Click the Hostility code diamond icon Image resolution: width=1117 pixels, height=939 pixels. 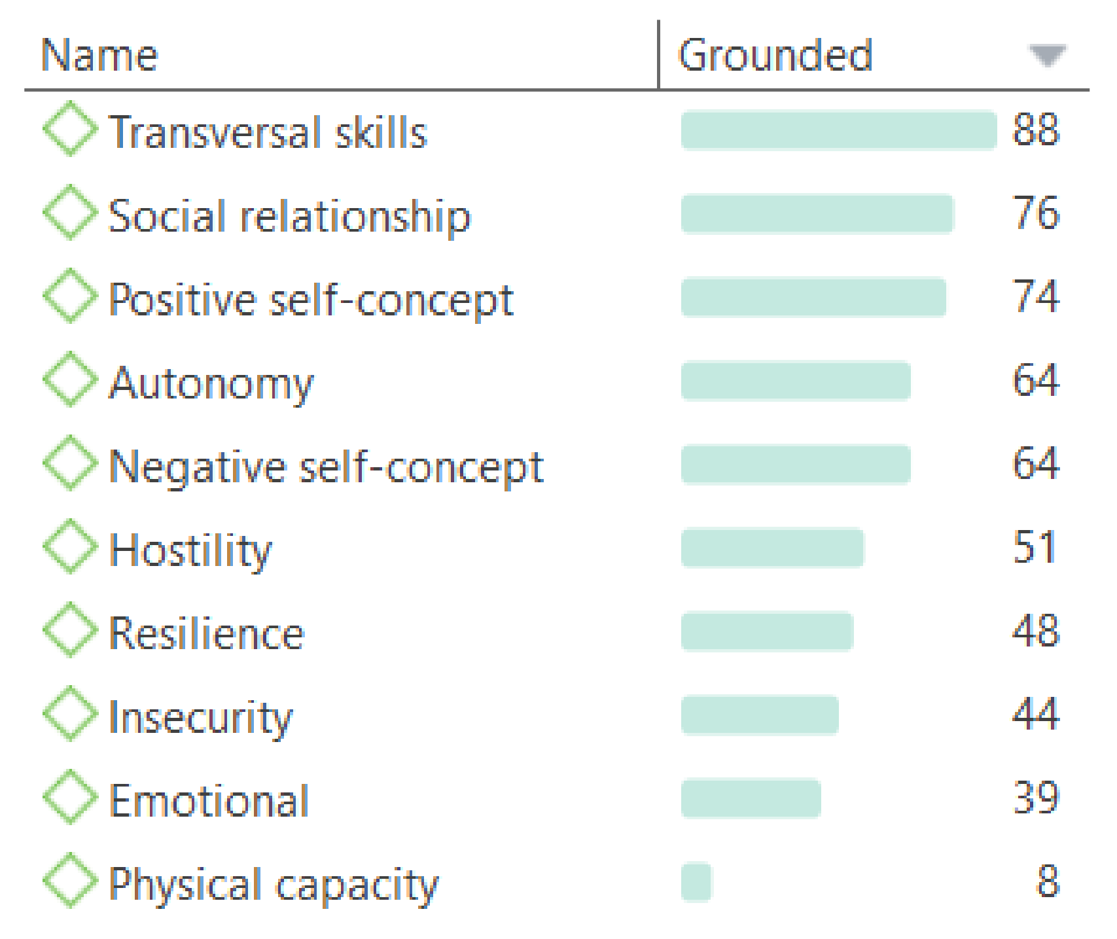click(70, 547)
